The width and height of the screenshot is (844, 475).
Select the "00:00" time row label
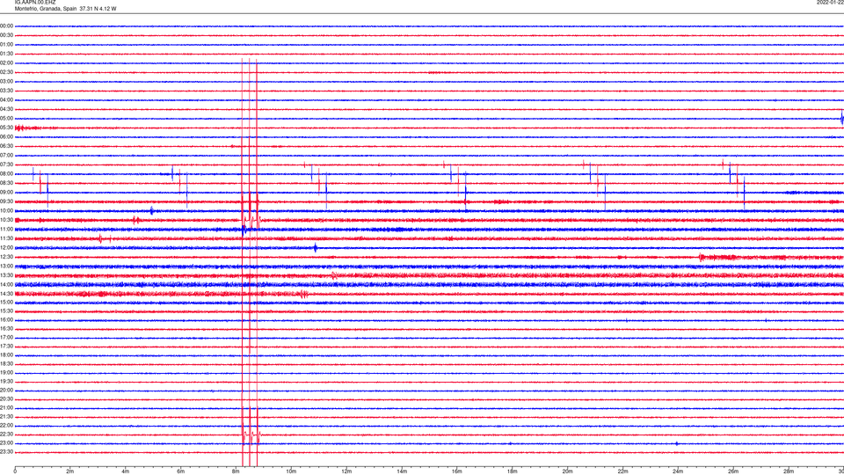(6, 26)
